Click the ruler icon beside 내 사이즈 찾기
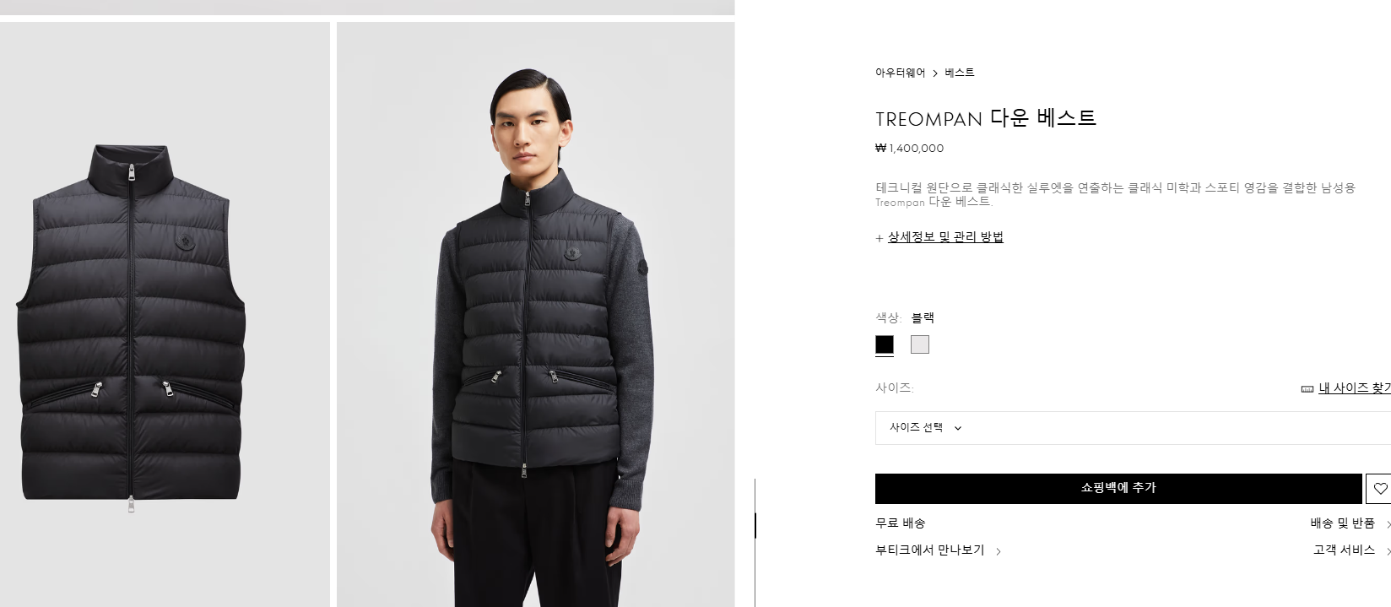Screen dimensions: 1391x607 (x=1307, y=389)
